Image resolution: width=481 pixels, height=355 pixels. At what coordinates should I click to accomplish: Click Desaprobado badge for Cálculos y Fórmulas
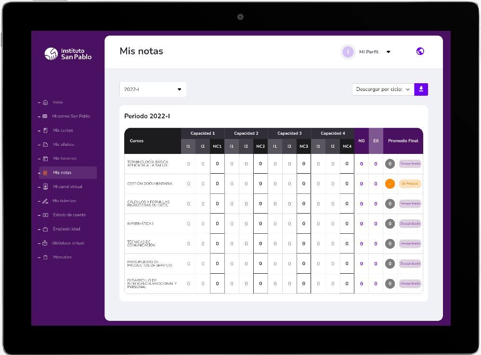(410, 203)
